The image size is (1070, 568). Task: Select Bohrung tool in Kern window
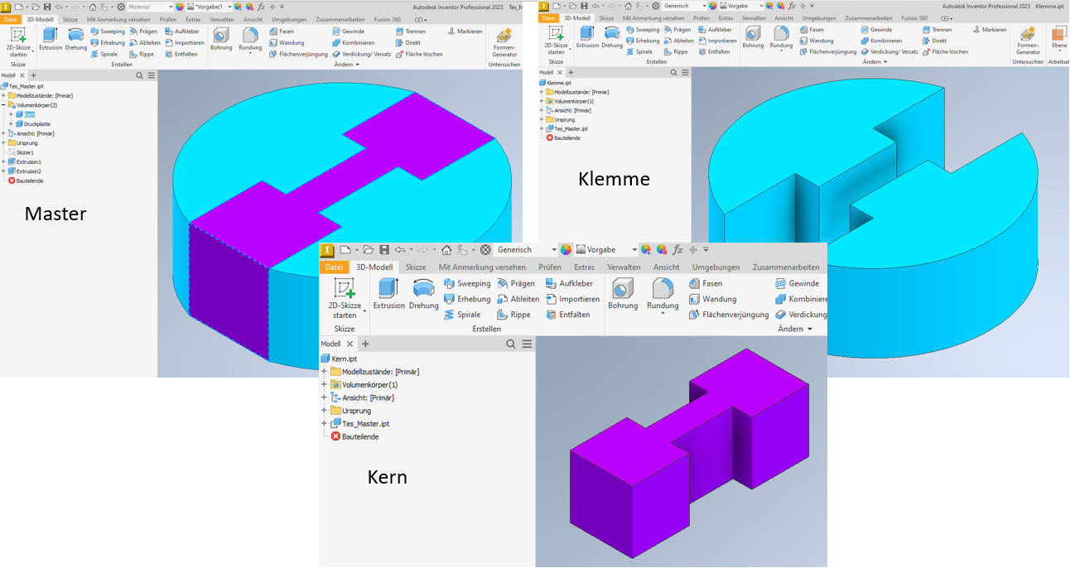[623, 295]
